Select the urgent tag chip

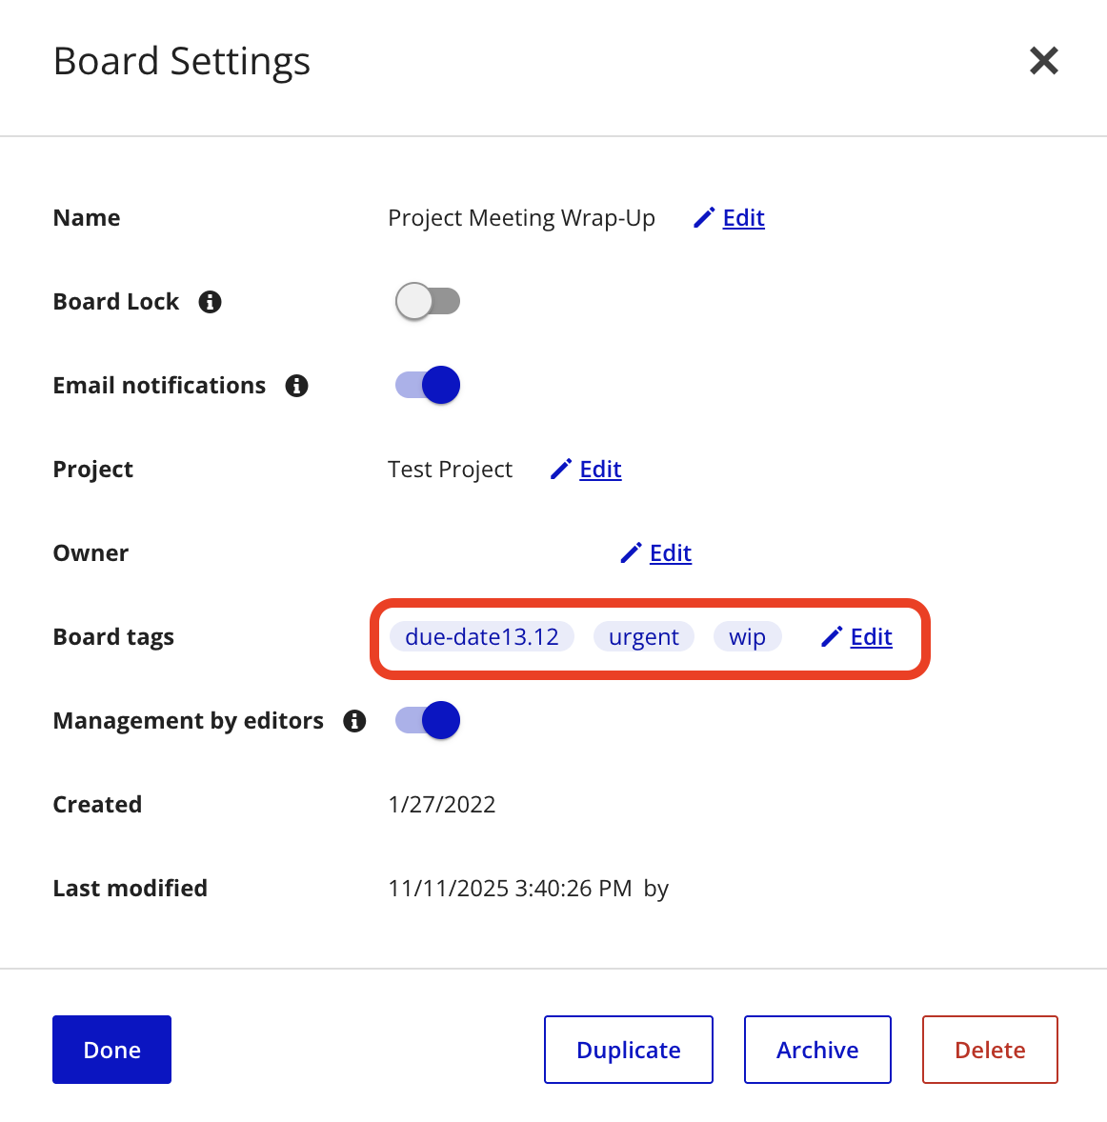(644, 637)
